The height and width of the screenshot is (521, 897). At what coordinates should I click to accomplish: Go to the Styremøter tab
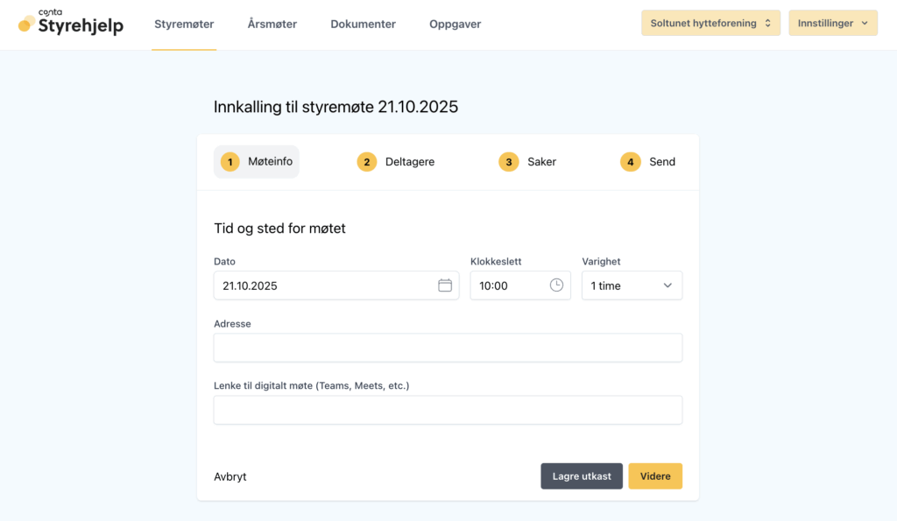coord(184,25)
